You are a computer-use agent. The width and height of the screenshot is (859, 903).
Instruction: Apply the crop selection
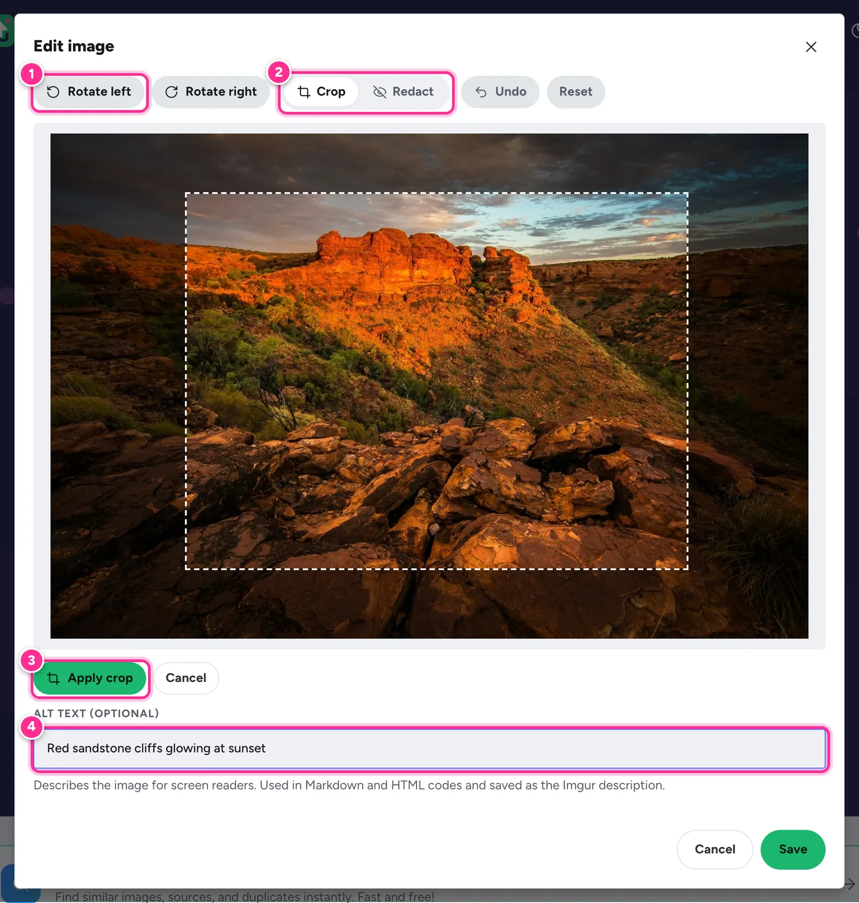point(90,678)
